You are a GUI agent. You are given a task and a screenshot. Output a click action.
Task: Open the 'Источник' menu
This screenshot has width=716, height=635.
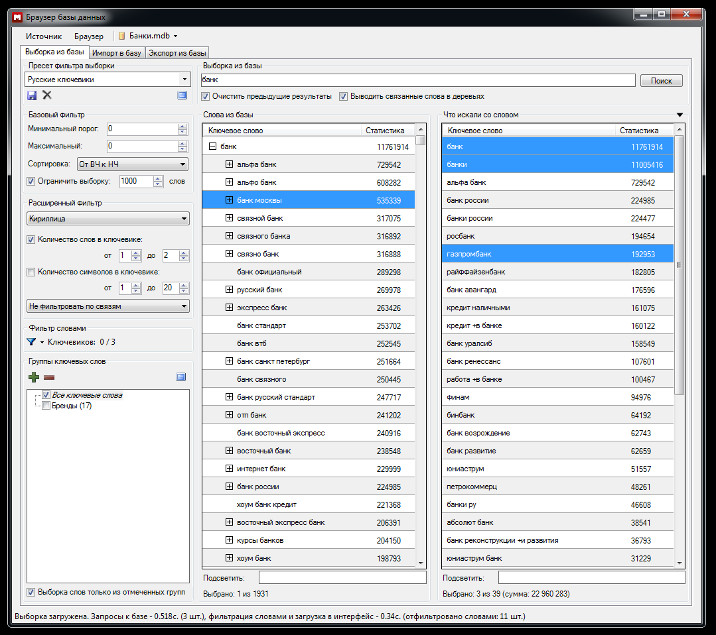[x=44, y=36]
